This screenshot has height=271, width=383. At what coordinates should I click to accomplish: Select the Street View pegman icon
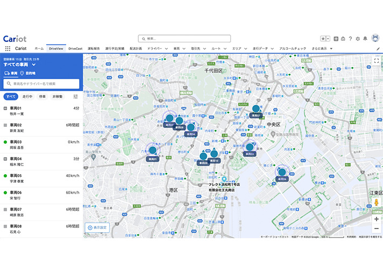pos(377,203)
